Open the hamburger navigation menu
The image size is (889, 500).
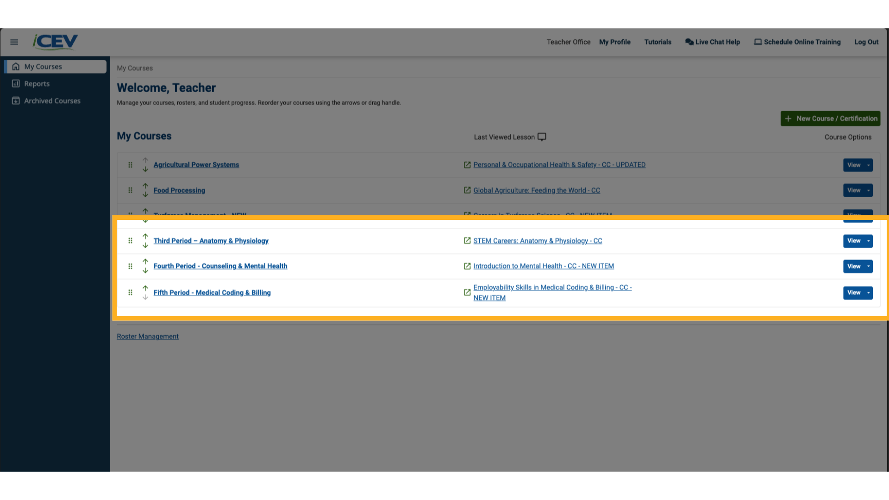(x=13, y=42)
